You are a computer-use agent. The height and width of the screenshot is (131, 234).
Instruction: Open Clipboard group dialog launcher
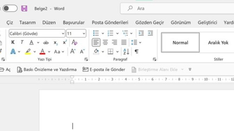[x=3, y=59]
